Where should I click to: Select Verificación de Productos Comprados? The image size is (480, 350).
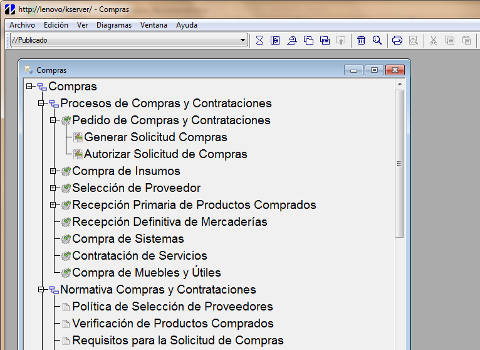(173, 323)
